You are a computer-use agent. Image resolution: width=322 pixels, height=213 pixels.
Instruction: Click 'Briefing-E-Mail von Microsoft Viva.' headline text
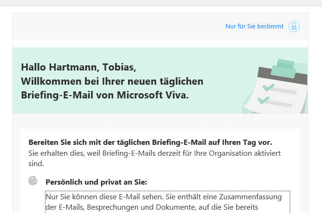(x=105, y=95)
